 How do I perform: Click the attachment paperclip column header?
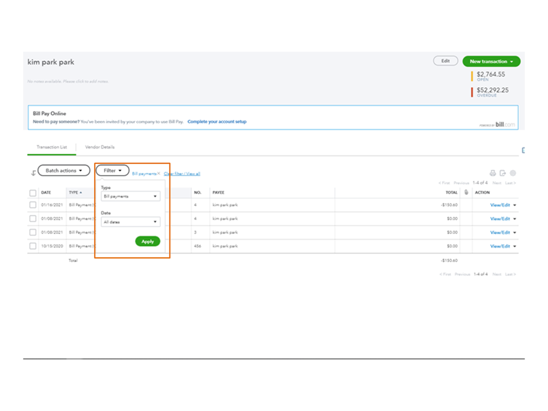(466, 192)
